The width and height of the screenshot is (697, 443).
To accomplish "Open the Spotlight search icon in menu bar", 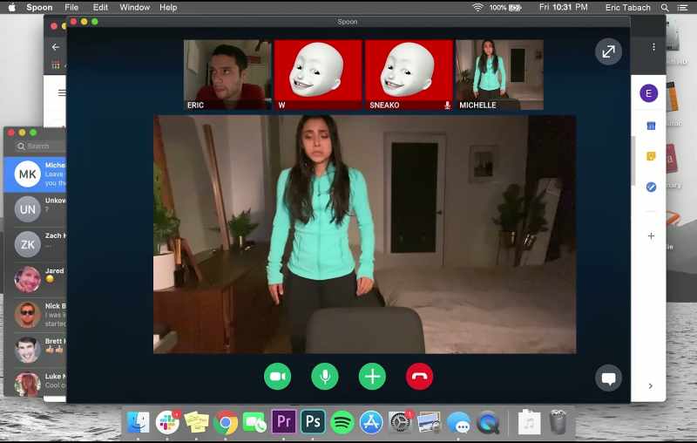I will point(665,8).
